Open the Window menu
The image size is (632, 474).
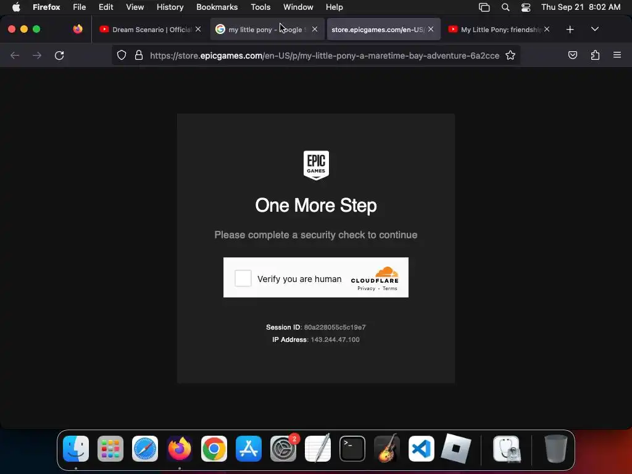coord(298,7)
